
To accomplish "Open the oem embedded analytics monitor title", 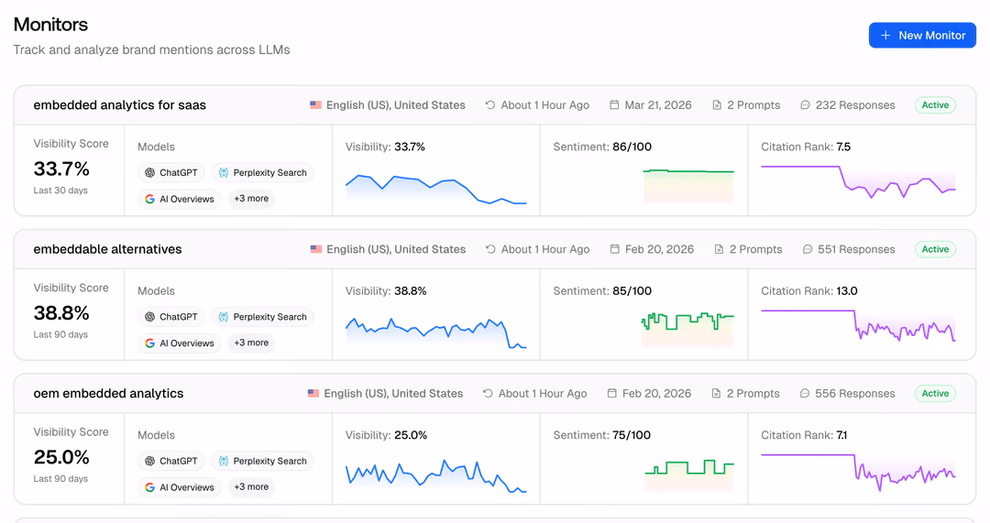I will (108, 394).
